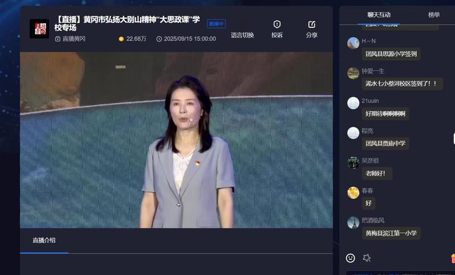Click the channel logo thumbnail in header
This screenshot has height=275, width=455.
click(x=39, y=29)
